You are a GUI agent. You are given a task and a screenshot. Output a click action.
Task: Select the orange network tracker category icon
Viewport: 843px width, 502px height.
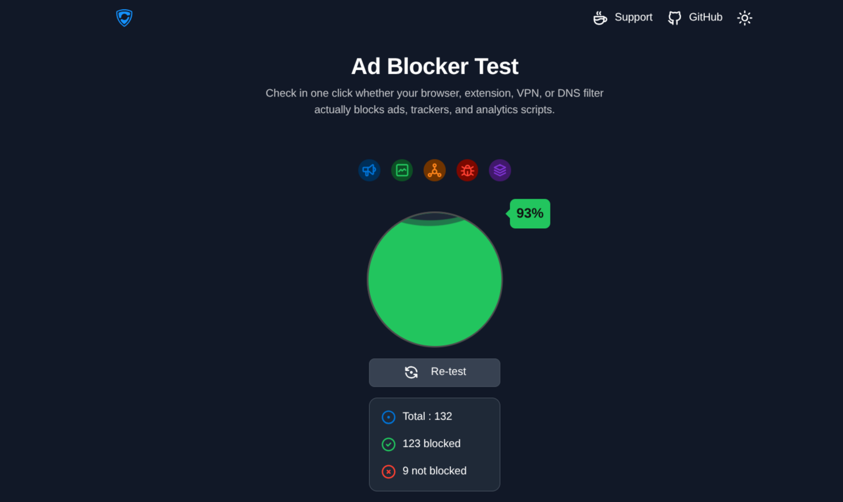point(435,170)
